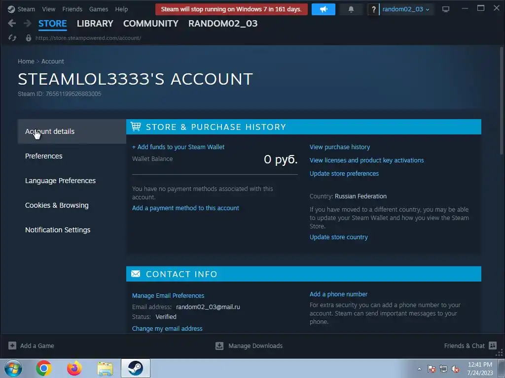505x378 pixels.
Task: Go forward with the right arrow
Action: click(x=28, y=23)
